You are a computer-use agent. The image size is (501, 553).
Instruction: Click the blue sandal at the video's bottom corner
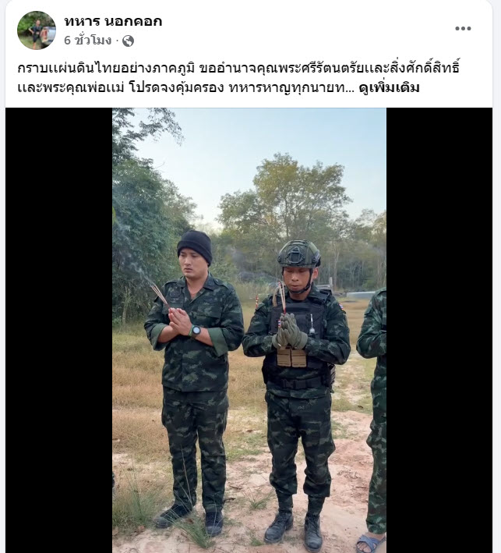point(370,543)
